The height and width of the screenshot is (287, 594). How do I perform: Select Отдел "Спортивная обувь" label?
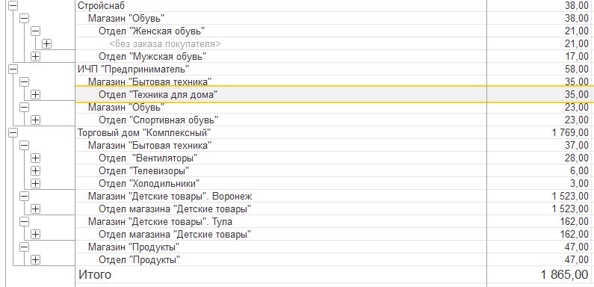tap(158, 120)
